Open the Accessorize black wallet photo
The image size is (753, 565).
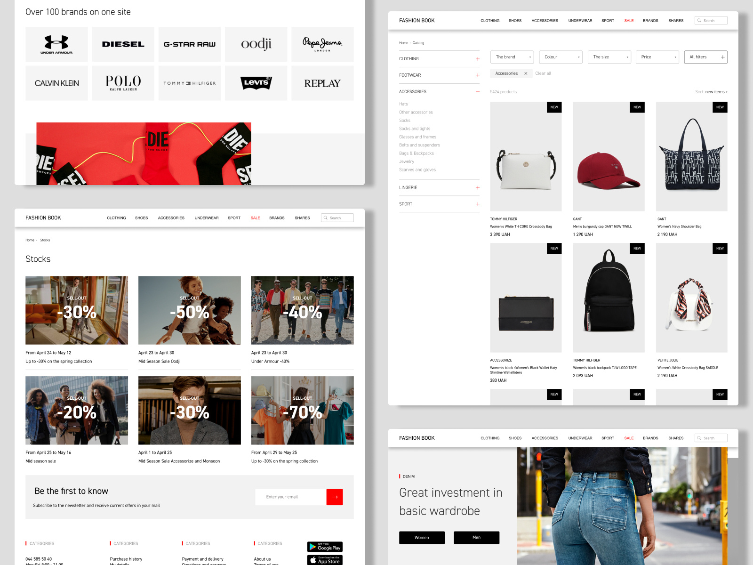point(526,298)
